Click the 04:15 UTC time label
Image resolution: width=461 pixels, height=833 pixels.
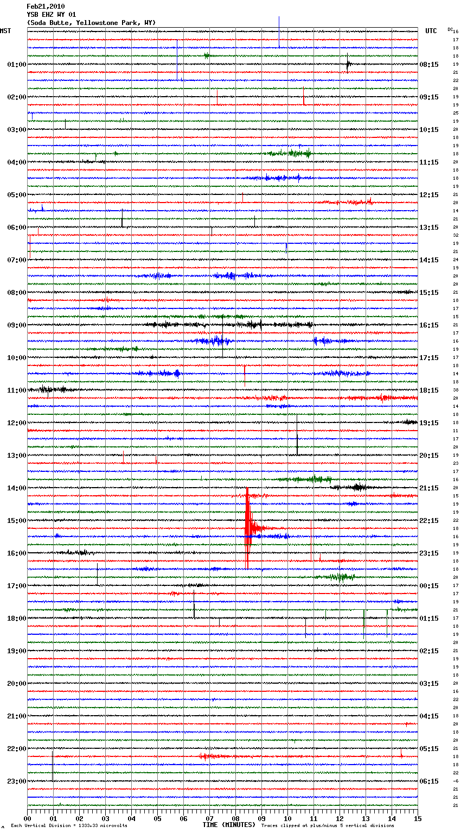429,716
